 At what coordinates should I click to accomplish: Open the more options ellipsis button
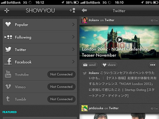153,65
